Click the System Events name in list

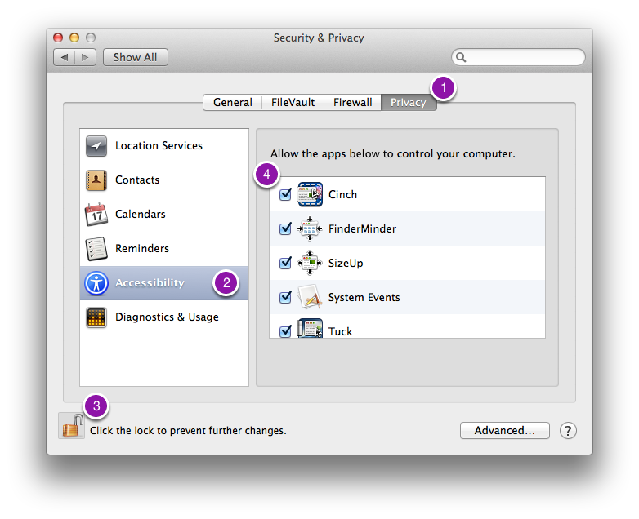(364, 298)
